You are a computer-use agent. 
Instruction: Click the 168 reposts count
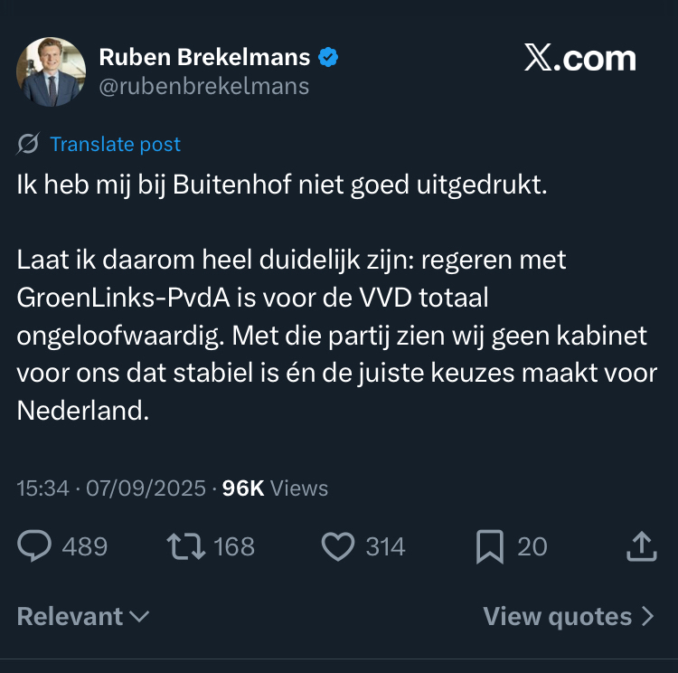[234, 546]
